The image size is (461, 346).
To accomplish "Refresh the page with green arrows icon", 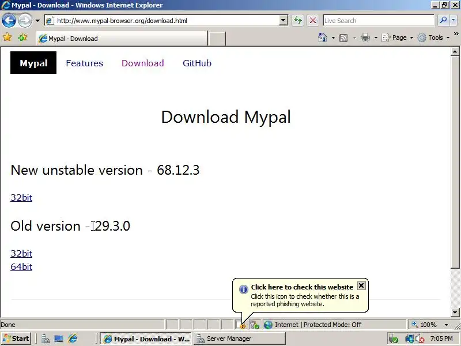I will click(x=298, y=21).
